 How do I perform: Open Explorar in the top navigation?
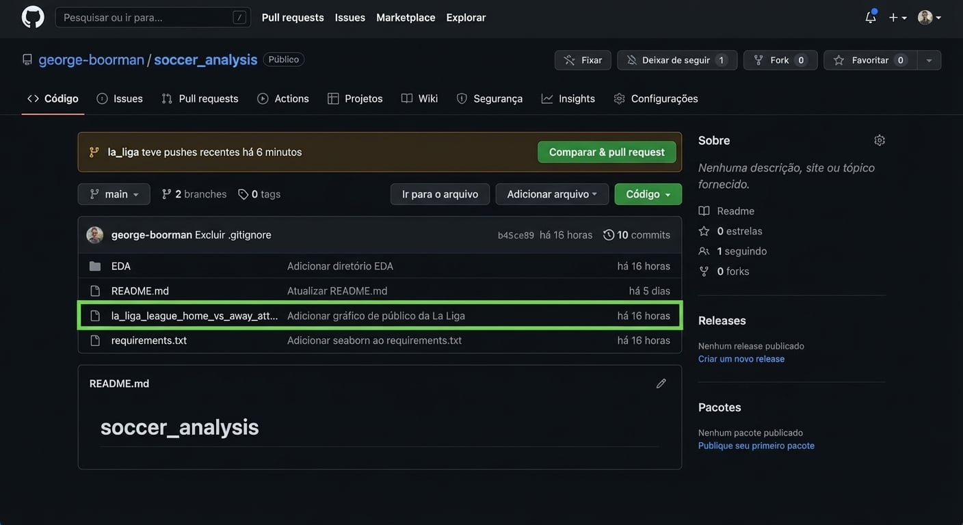[x=466, y=18]
